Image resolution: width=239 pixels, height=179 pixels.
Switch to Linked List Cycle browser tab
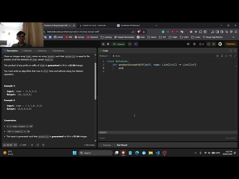[94, 25]
